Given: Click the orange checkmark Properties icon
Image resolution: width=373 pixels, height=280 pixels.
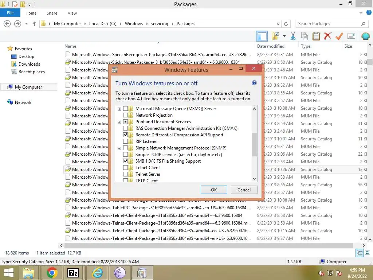Looking at the screenshot, I should (339, 36).
